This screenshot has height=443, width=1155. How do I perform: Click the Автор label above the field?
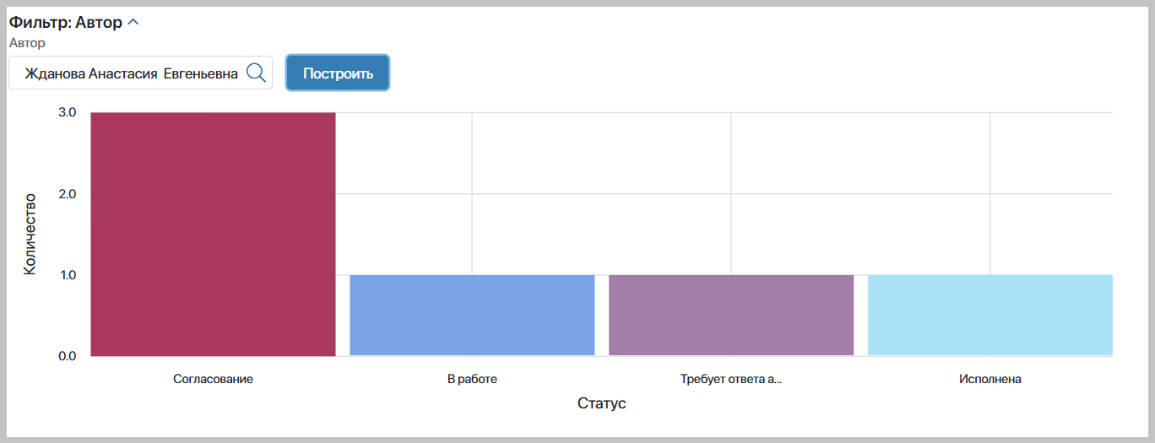(x=27, y=42)
